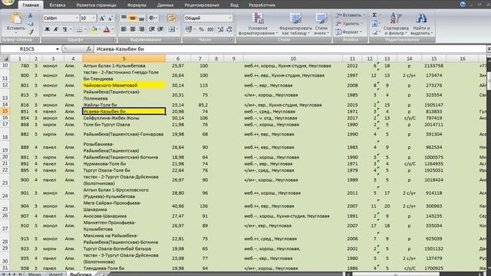The image size is (491, 276).
Task: Open Форматировать как таблицу dropdown
Action: (295, 24)
